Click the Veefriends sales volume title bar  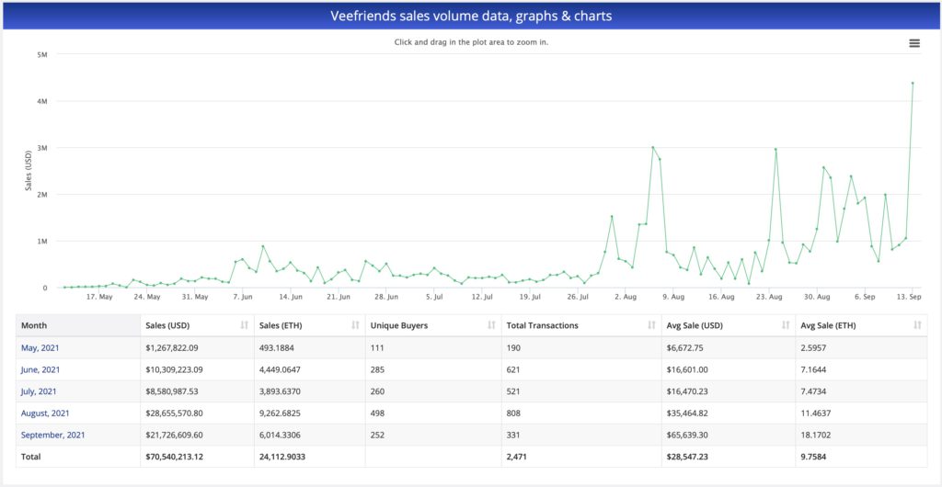(471, 16)
